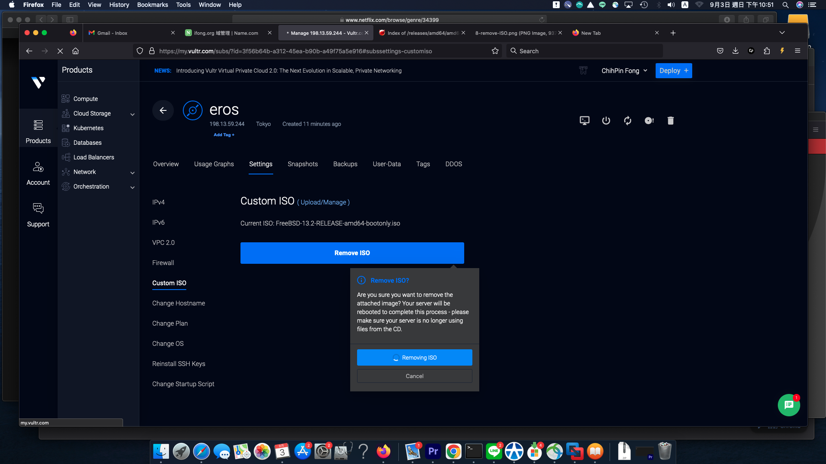Expand the Network submenu chevron
The height and width of the screenshot is (464, 826).
click(x=133, y=172)
